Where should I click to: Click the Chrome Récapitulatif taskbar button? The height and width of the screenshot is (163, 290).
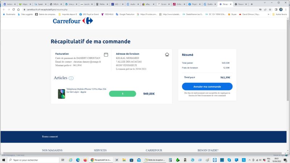(101, 160)
